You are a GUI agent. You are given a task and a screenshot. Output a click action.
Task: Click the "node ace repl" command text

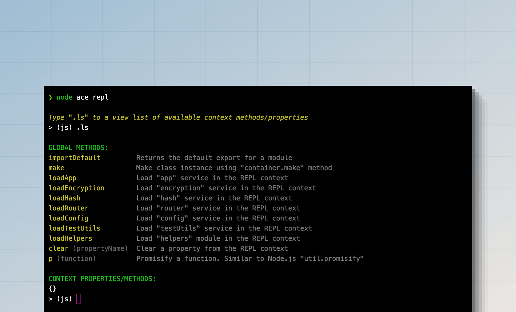pyautogui.click(x=82, y=97)
